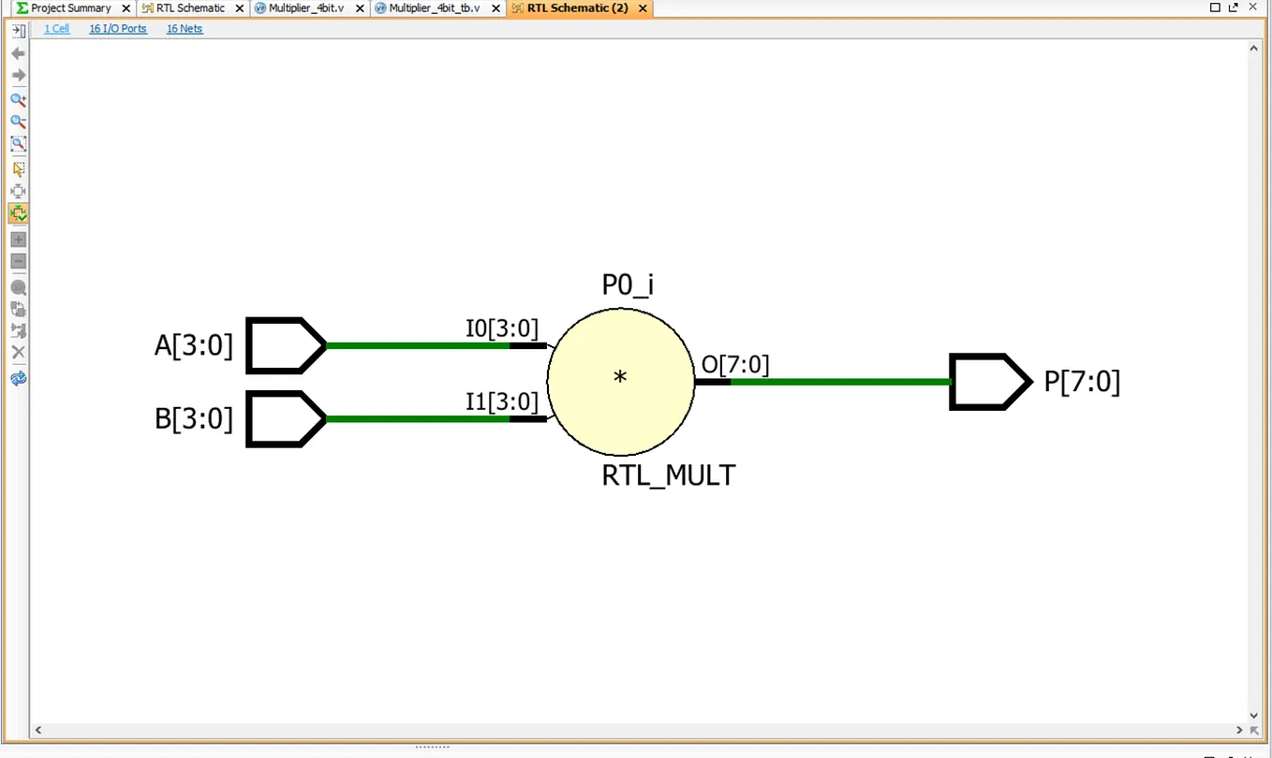Click the forward navigation arrow
This screenshot has width=1272, height=758.
tap(18, 75)
